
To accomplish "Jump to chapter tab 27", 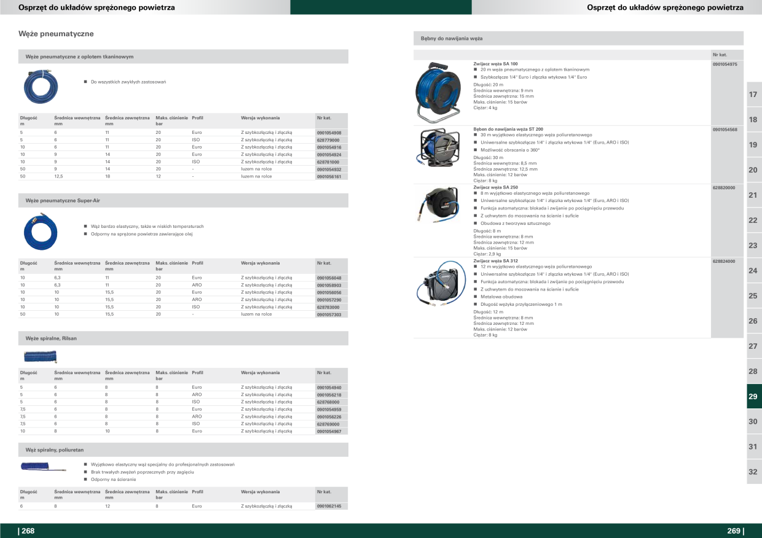I will click(x=754, y=346).
